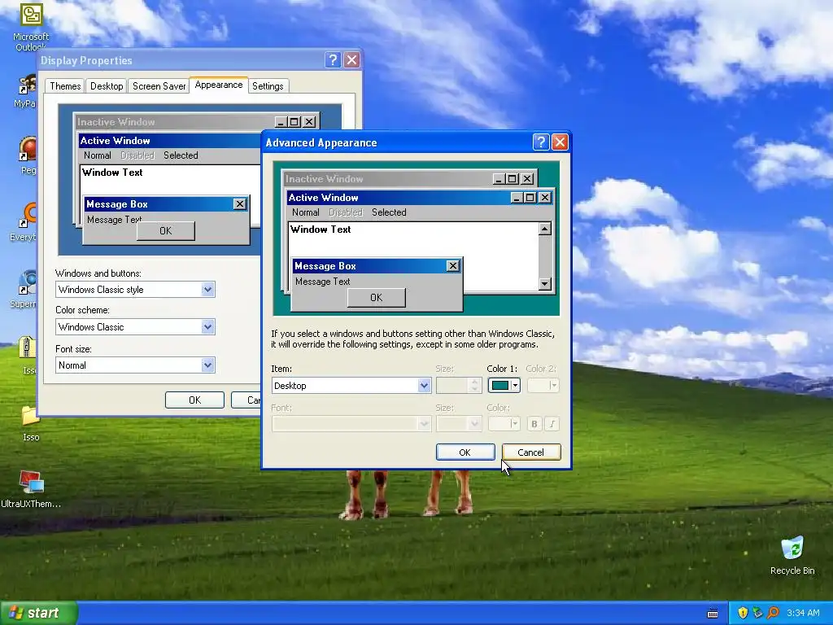Viewport: 833px width, 625px height.
Task: Click the Start button
Action: click(39, 613)
